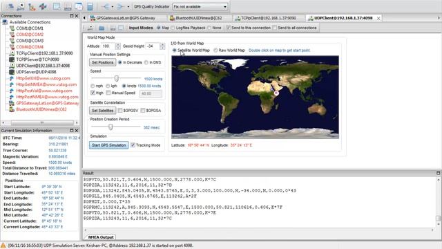Select HttpPostNMEA@www.vutog.com connection
This screenshot has width=442, height=249.
[47, 97]
